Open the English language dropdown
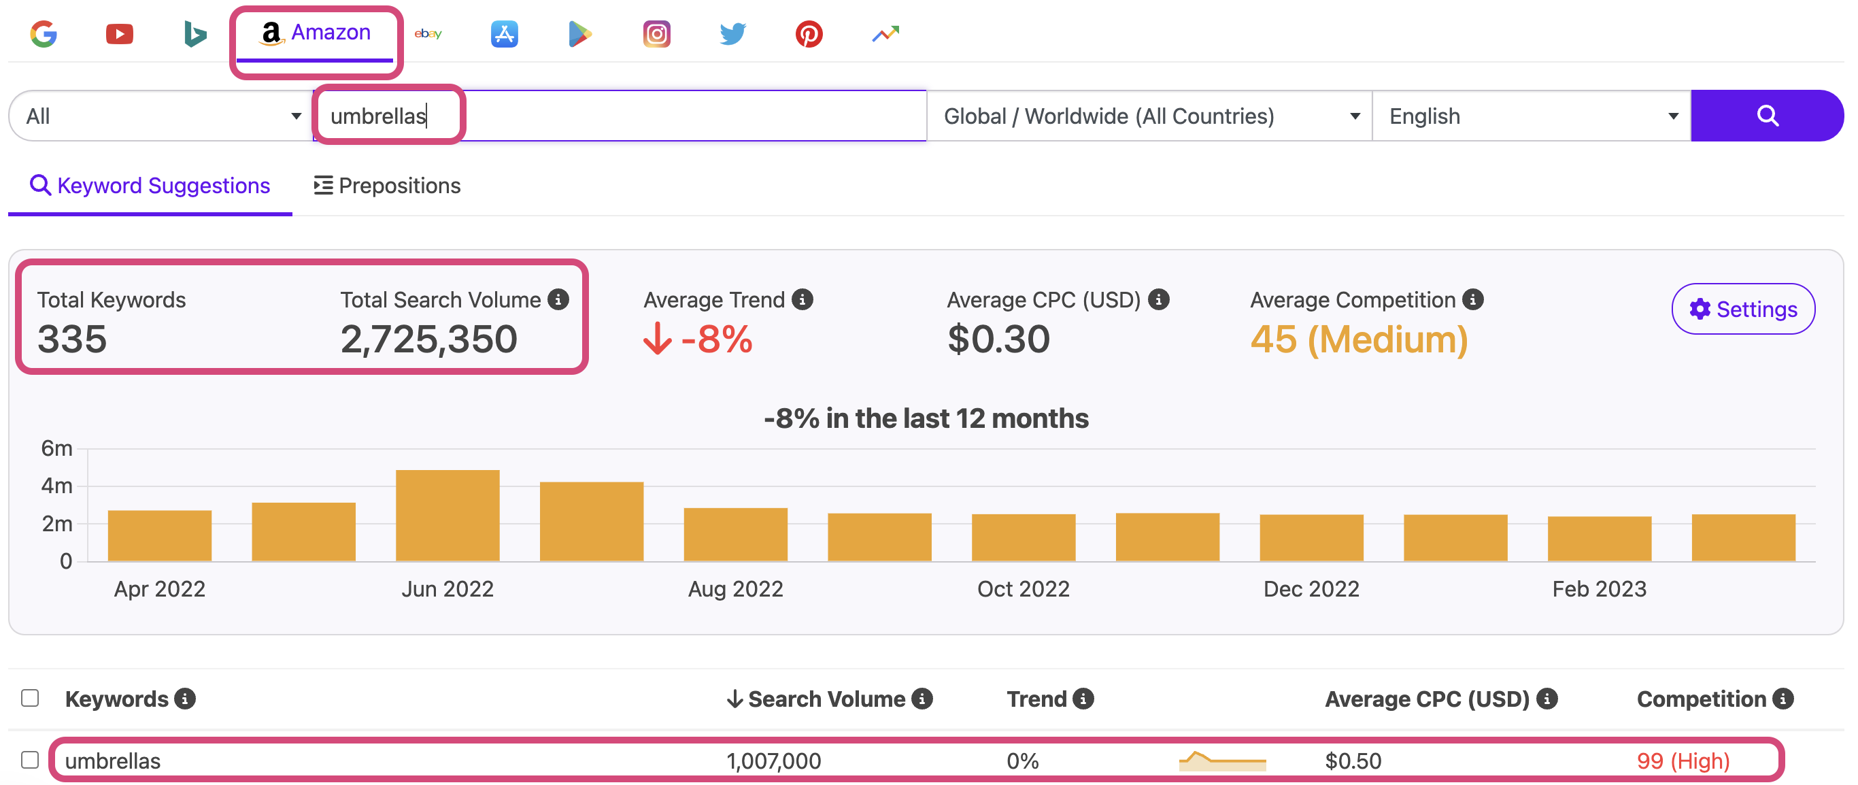This screenshot has width=1858, height=785. click(x=1532, y=116)
